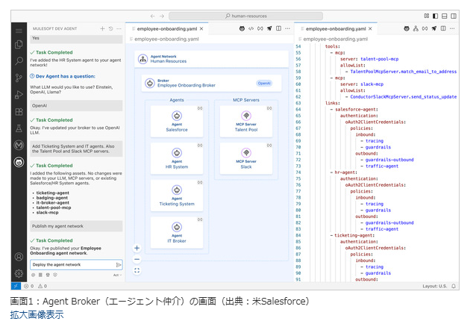Select the left employee-onboarding.yaml tab
The image size is (476, 321).
[x=167, y=29]
